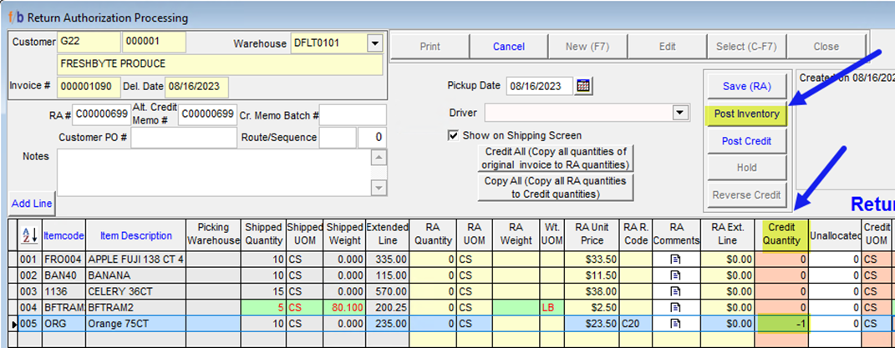Click the Save (RA) button
Viewport: 895px width, 348px height.
point(746,87)
